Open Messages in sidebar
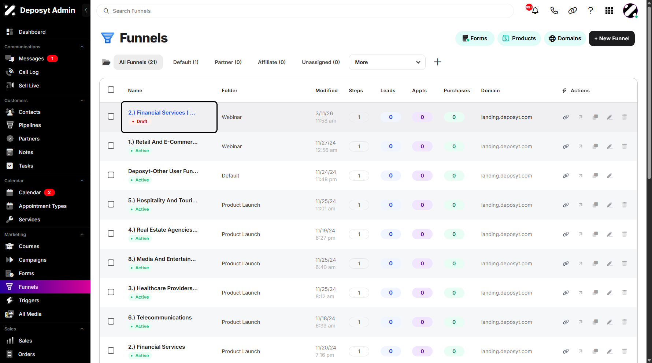The image size is (652, 363). (31, 59)
